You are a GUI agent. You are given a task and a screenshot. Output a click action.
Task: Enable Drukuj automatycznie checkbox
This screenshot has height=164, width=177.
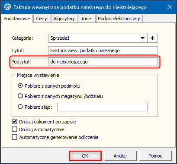pos(14,129)
